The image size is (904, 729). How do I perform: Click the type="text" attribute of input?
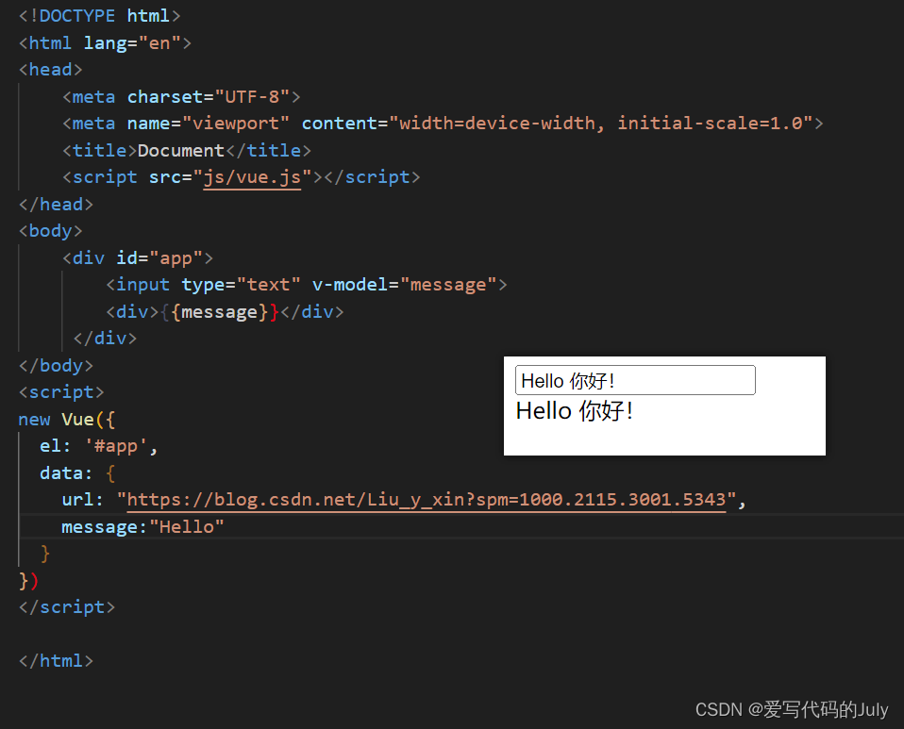coord(241,285)
